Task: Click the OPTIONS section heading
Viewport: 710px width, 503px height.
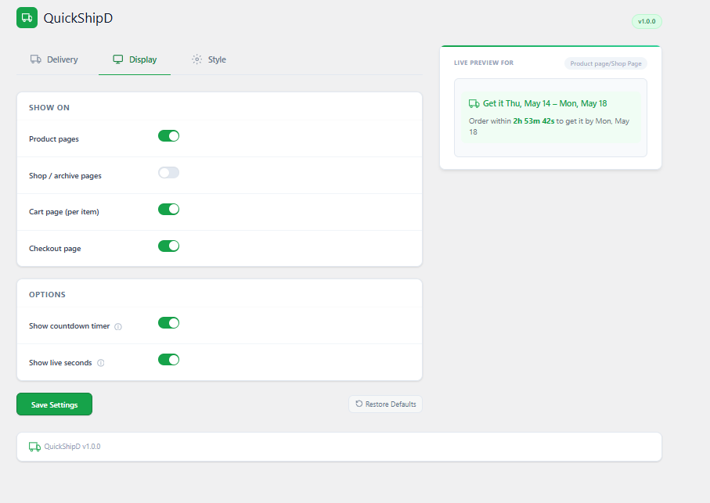Action: pos(47,294)
